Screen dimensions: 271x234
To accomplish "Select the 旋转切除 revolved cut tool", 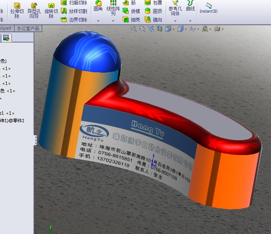I will (x=51, y=10).
